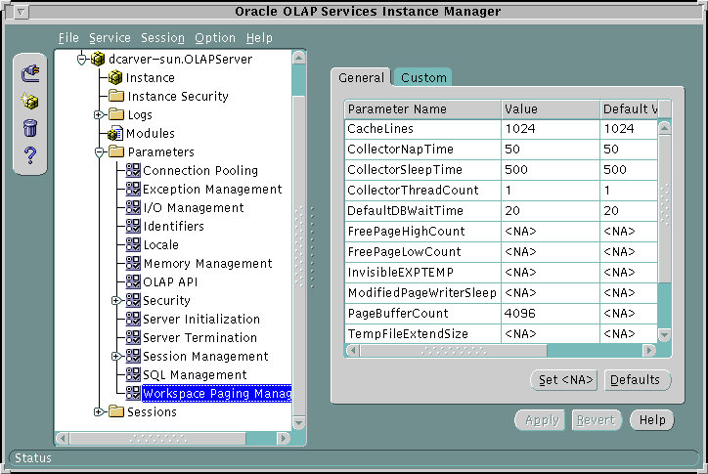Select the CollectorThreadCount parameter name
Image resolution: width=708 pixels, height=474 pixels.
click(413, 191)
